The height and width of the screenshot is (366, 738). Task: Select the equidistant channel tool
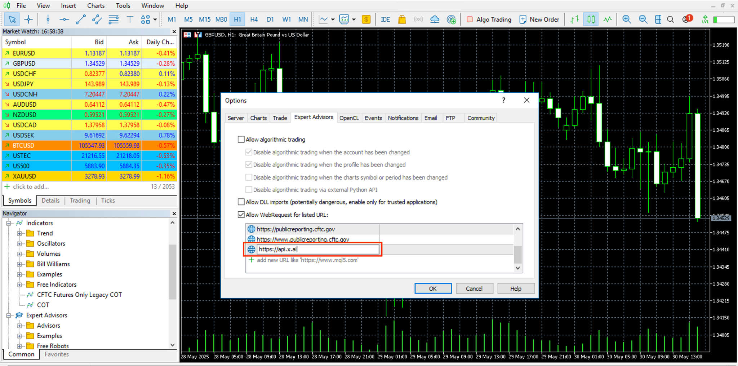pos(97,19)
